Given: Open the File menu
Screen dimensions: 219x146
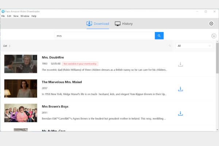Looking at the screenshot, I should [x=3, y=16].
